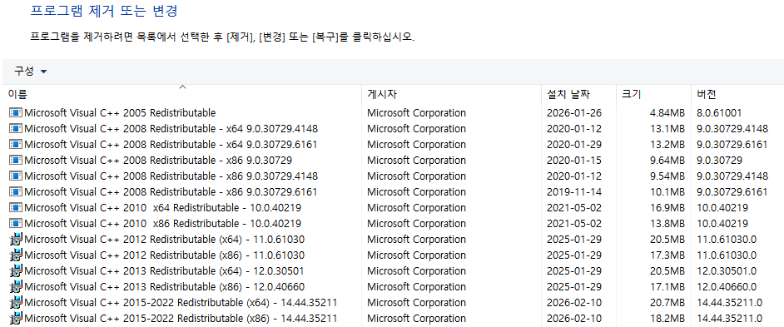Select Visual C++ 2008 x86 9.0.30729.4148 name

point(171,176)
